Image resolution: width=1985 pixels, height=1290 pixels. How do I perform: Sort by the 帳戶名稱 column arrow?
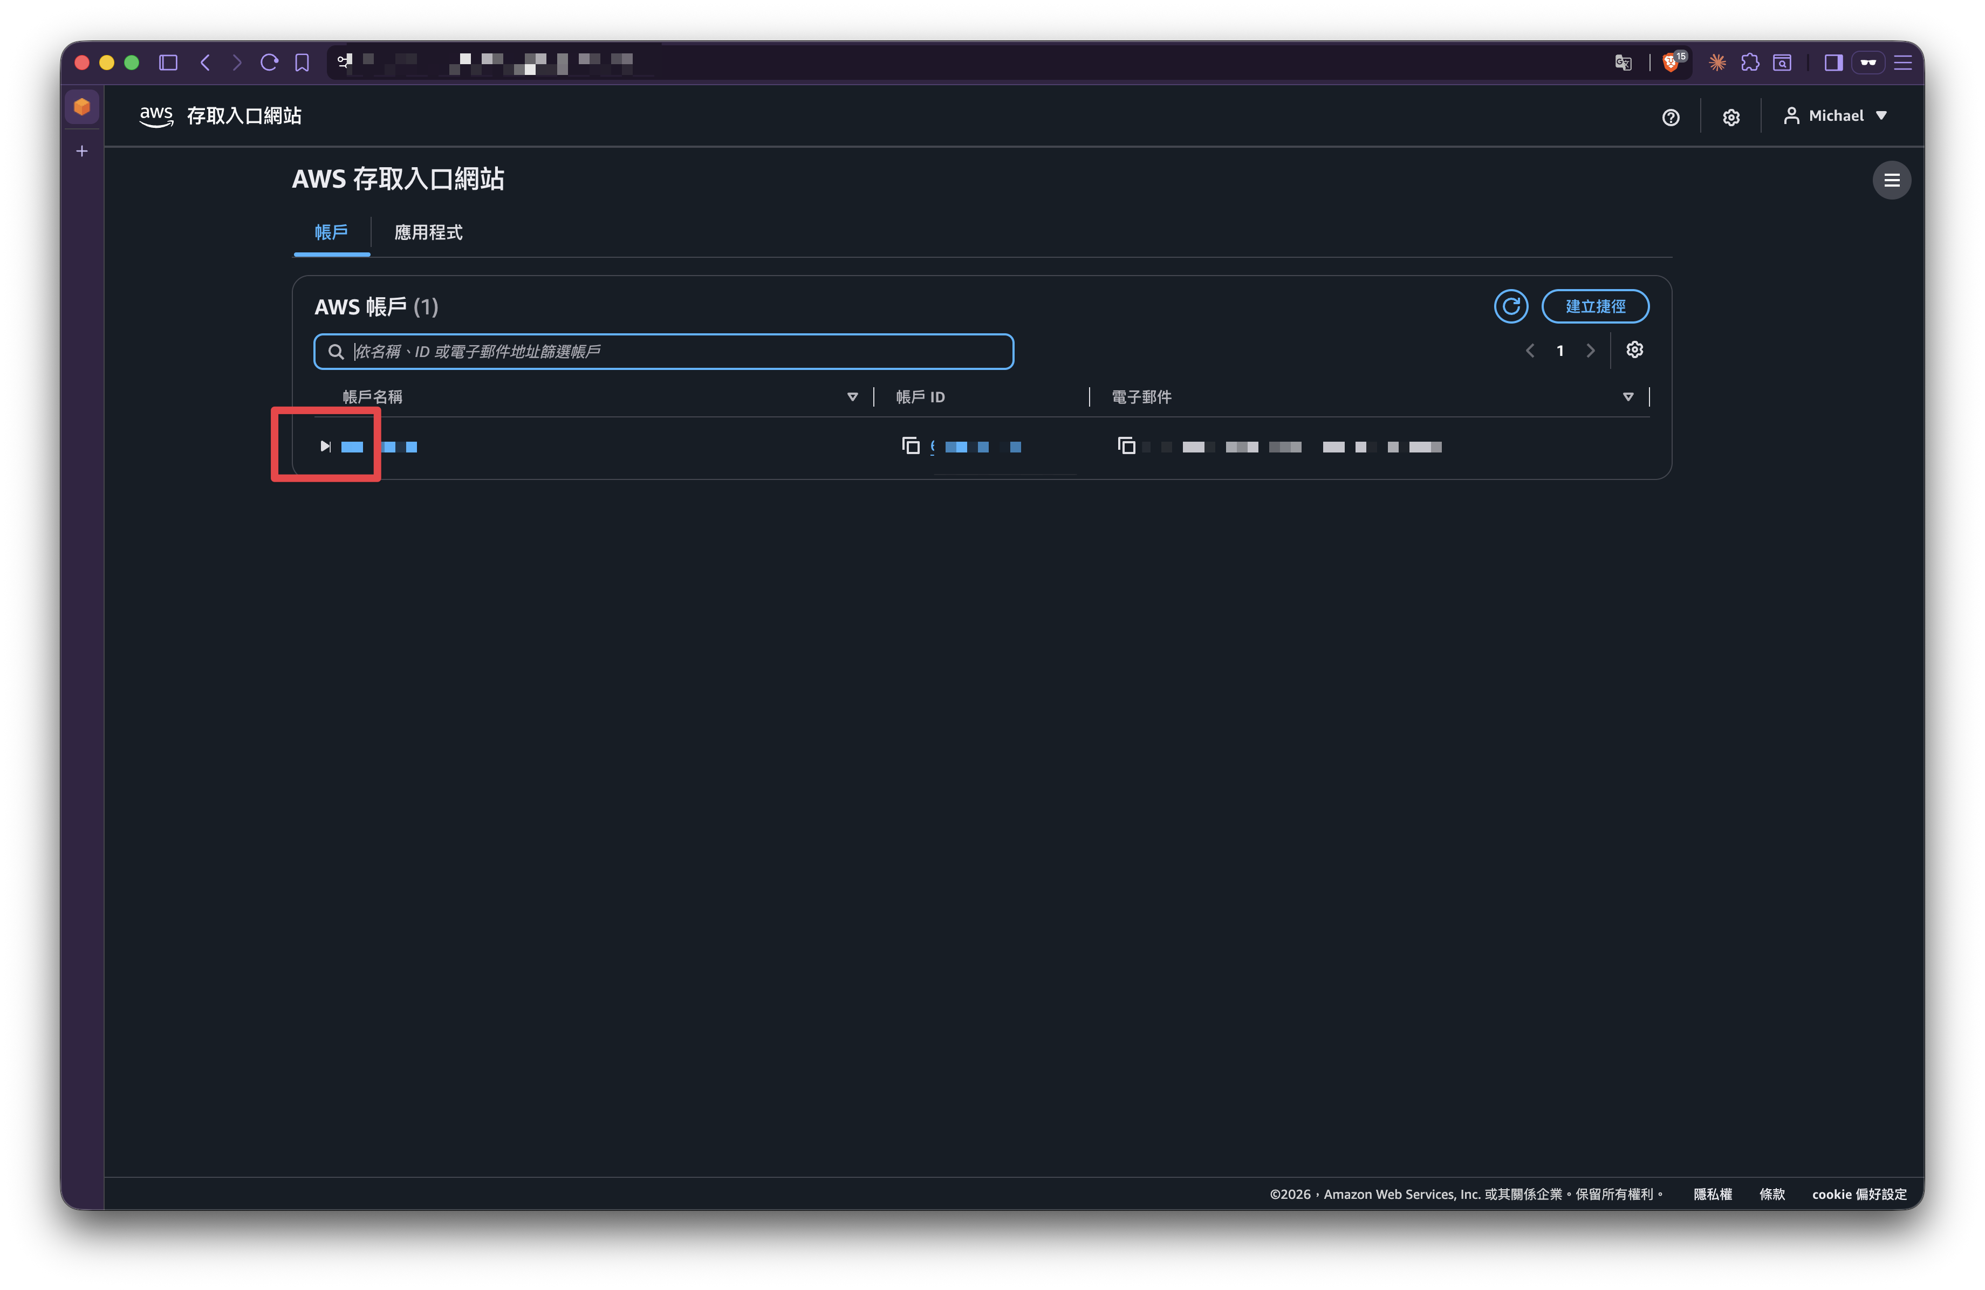click(x=852, y=397)
